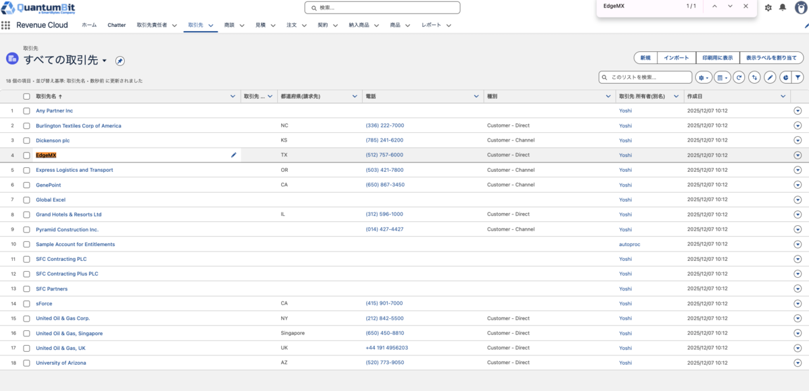Click the 取引先 object icon beside title

12,59
